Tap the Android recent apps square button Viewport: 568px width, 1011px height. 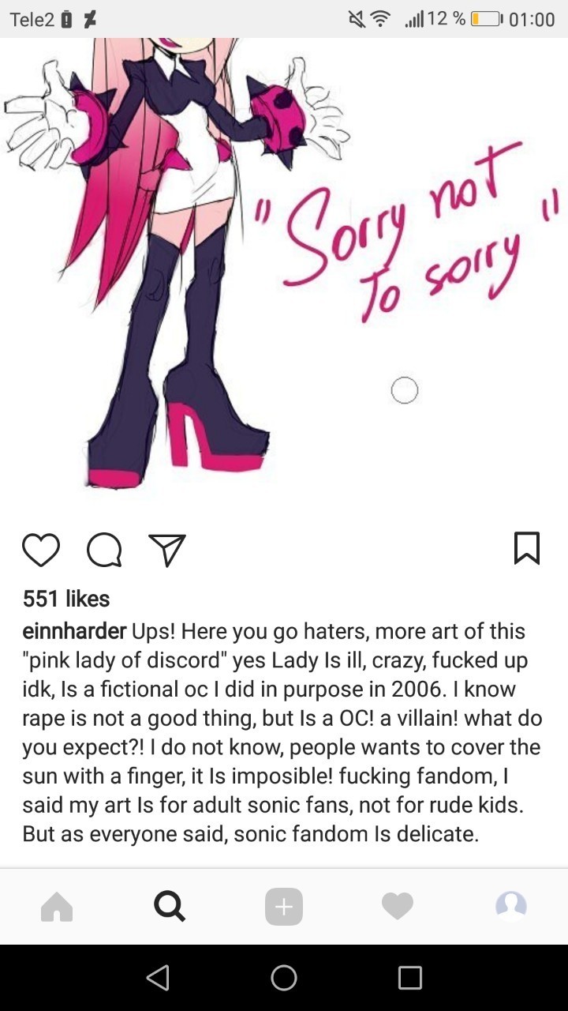tap(410, 978)
